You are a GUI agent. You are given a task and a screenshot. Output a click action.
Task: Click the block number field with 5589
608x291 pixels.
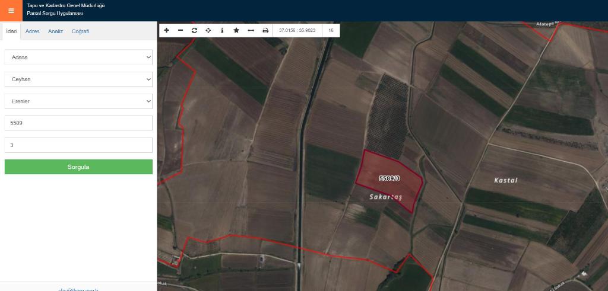pos(78,123)
